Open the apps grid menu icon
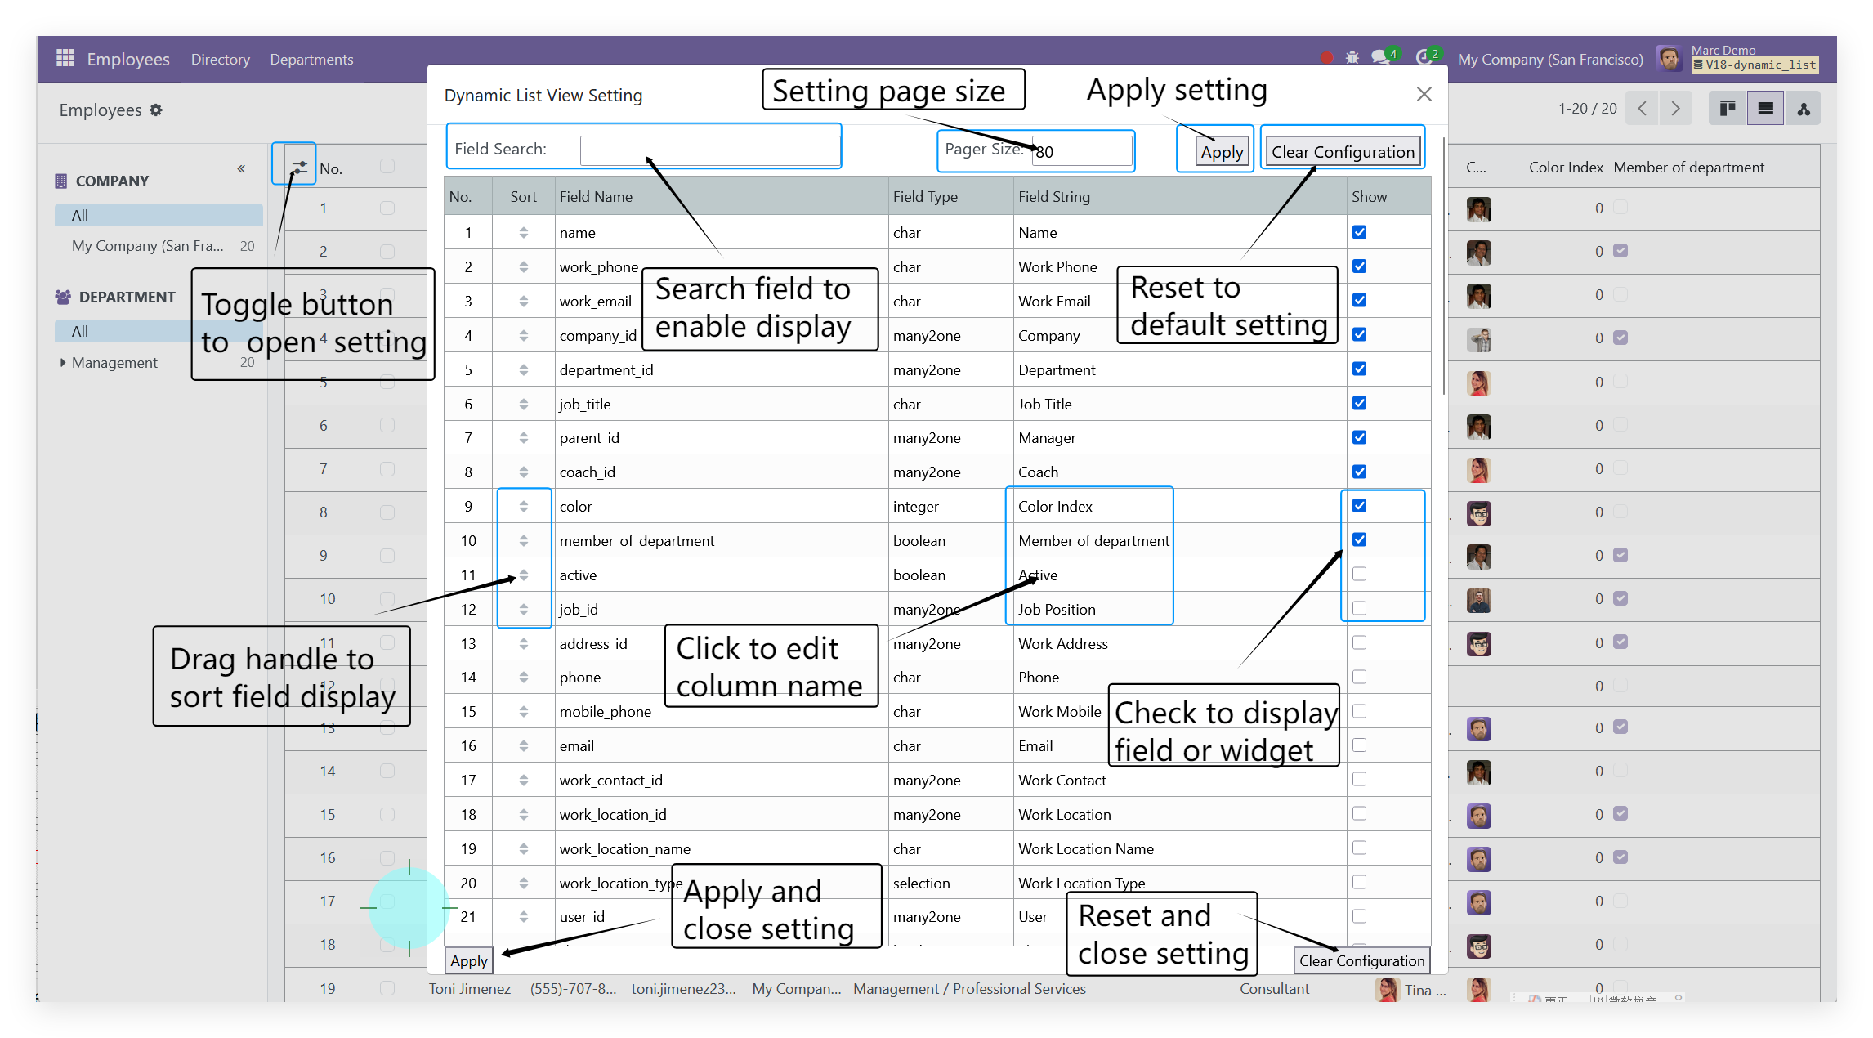This screenshot has height=1038, width=1873. (65, 58)
